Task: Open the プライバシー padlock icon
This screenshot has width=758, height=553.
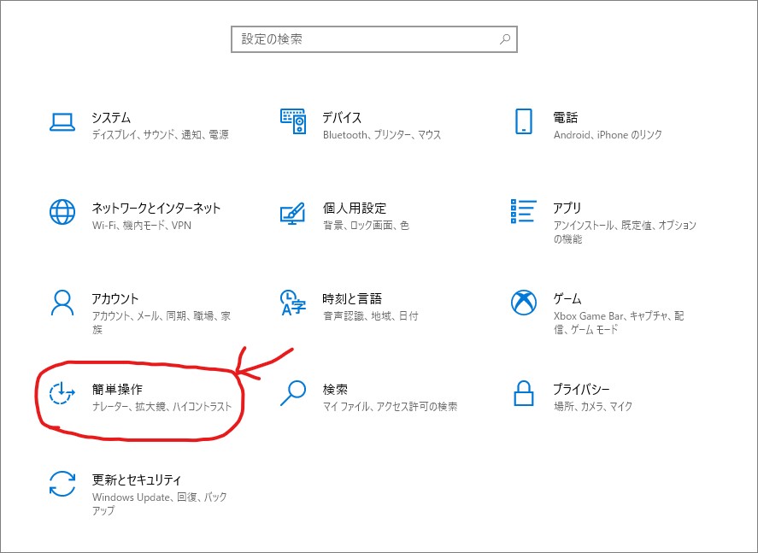Action: 524,393
